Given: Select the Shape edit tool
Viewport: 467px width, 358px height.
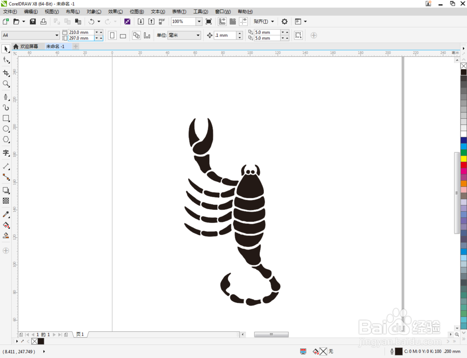Looking at the screenshot, I should (6, 60).
